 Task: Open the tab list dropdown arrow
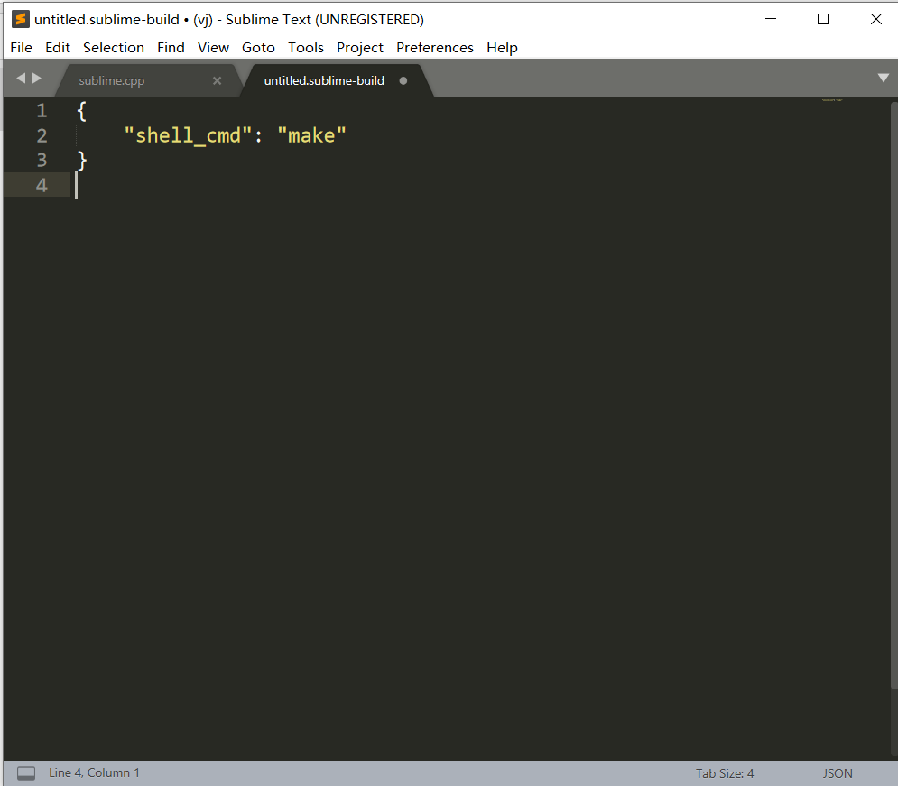(x=884, y=78)
